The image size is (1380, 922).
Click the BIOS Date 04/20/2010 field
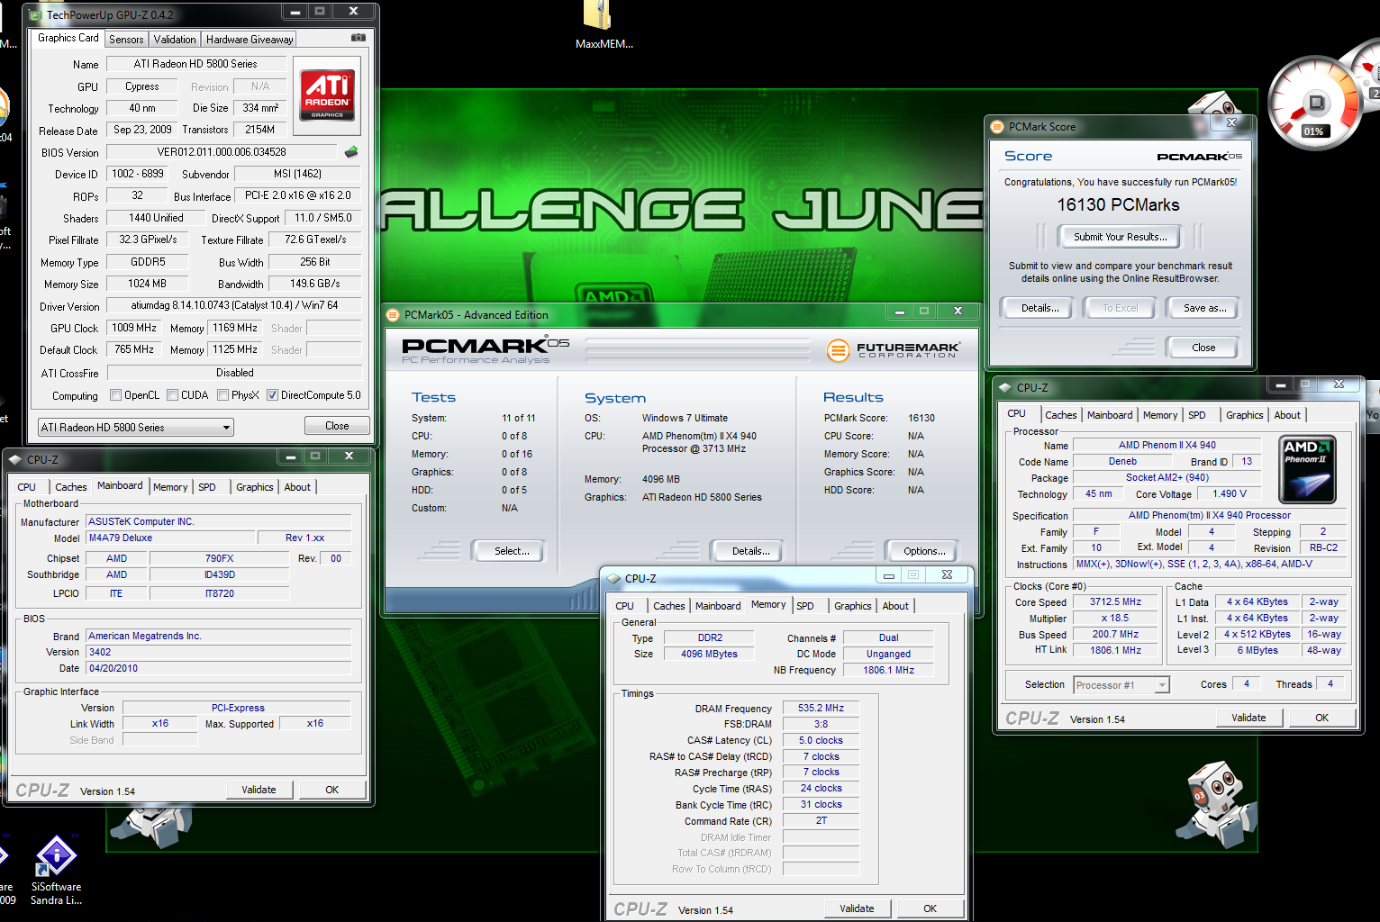point(219,668)
